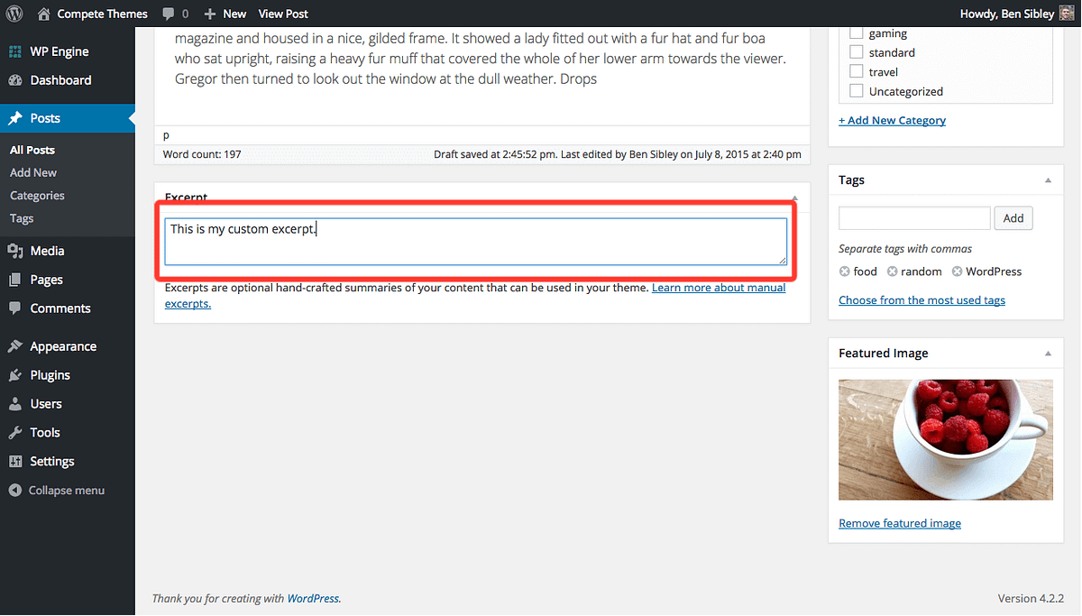Screen dimensions: 1082x616
Task: Click Add New Category link
Action: pyautogui.click(x=892, y=119)
